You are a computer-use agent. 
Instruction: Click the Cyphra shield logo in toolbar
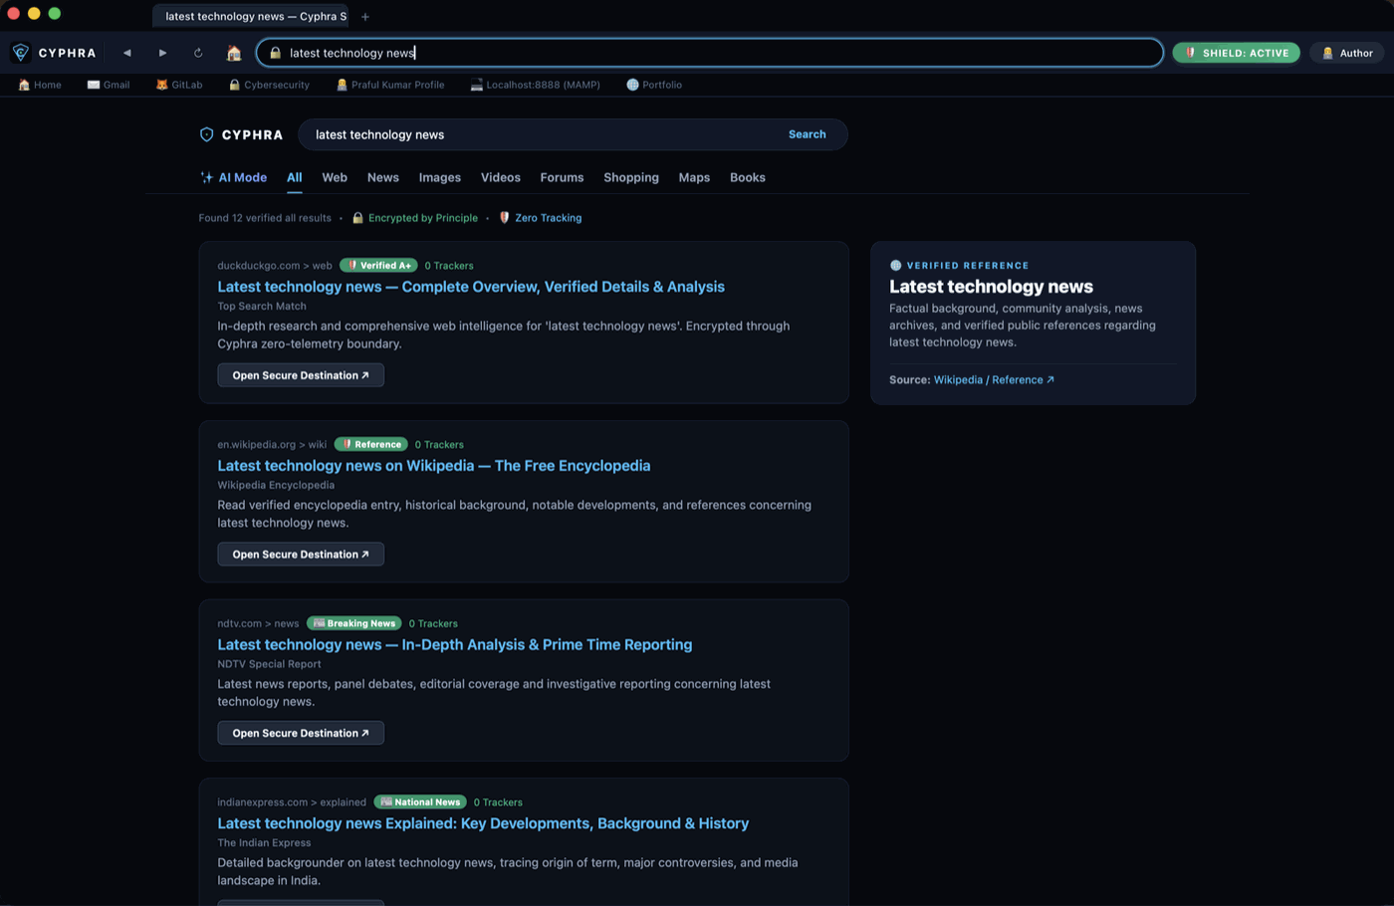[x=21, y=53]
